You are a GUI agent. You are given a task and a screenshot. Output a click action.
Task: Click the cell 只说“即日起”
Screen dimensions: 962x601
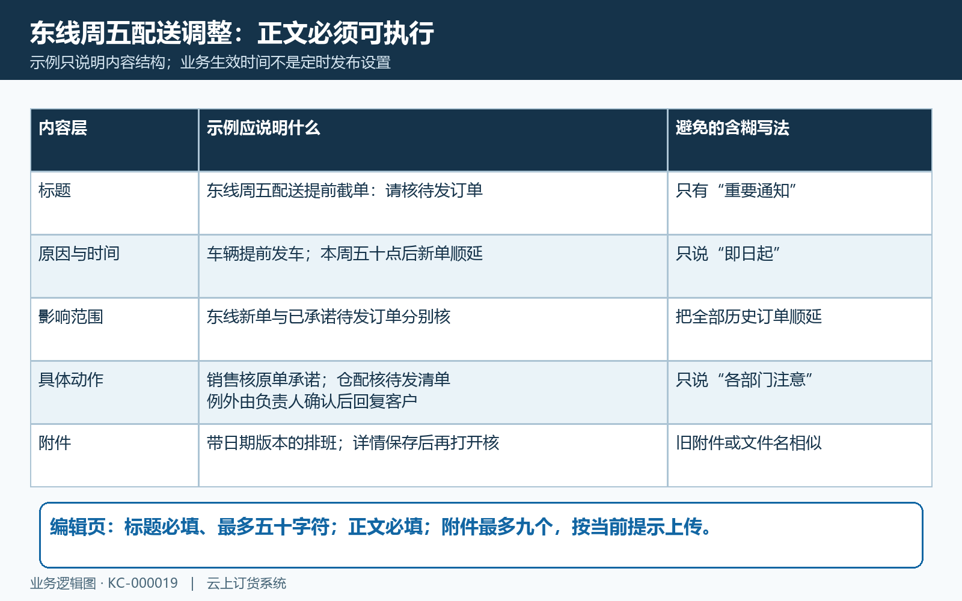pos(800,266)
